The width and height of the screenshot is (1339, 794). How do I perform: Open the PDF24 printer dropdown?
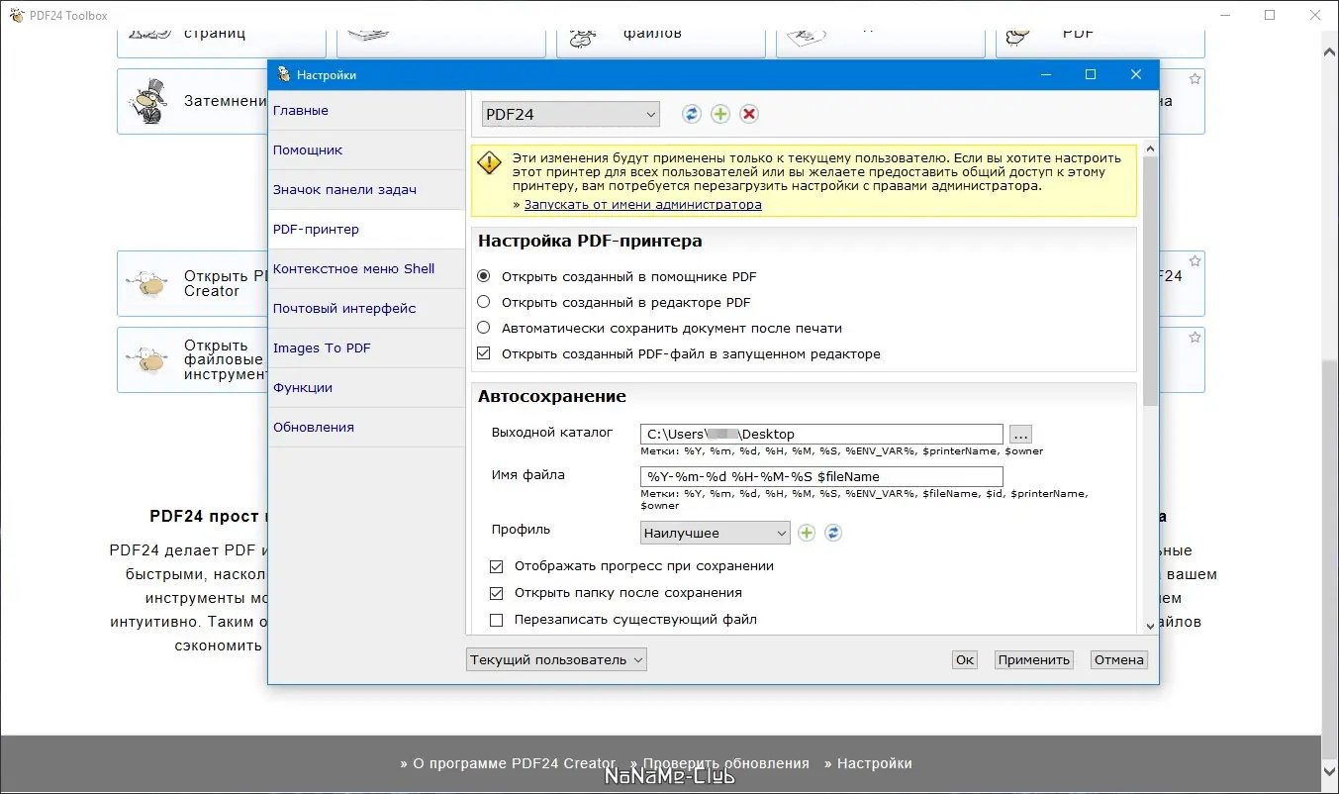pos(570,115)
